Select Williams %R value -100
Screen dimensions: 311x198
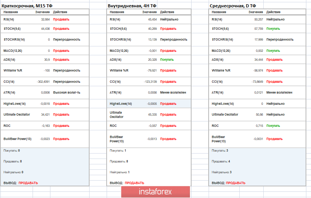[47, 70]
